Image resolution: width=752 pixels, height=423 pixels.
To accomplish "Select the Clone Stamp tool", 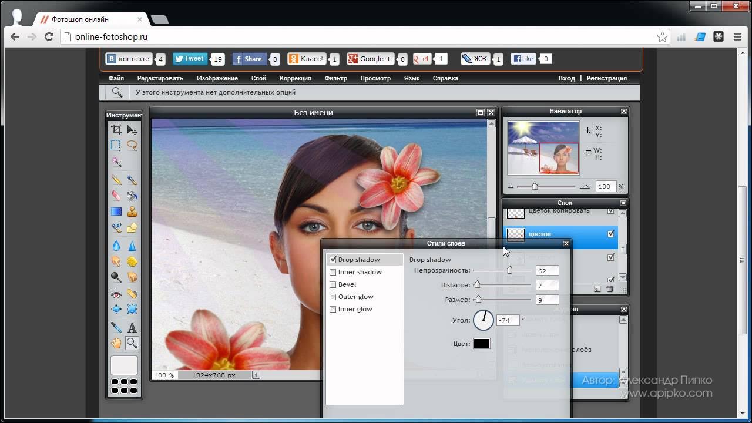I will (x=132, y=211).
